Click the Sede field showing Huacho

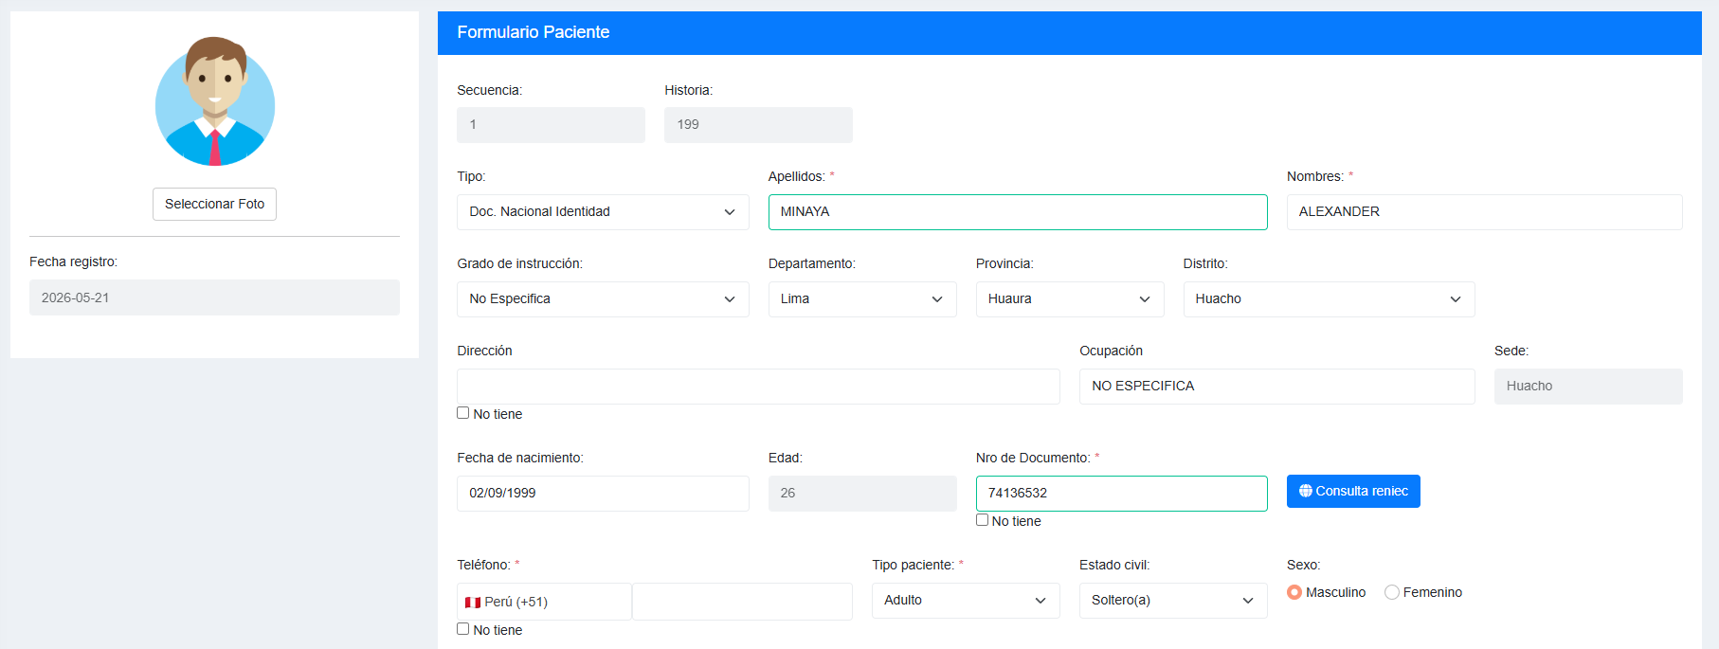tap(1588, 387)
